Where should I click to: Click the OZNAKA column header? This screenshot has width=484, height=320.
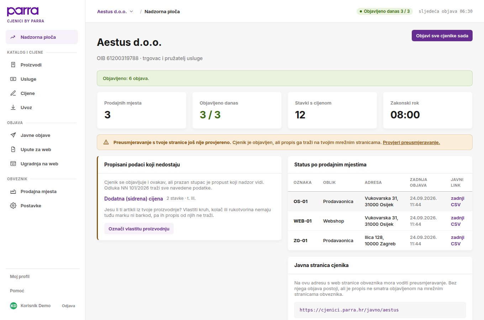tap(302, 182)
